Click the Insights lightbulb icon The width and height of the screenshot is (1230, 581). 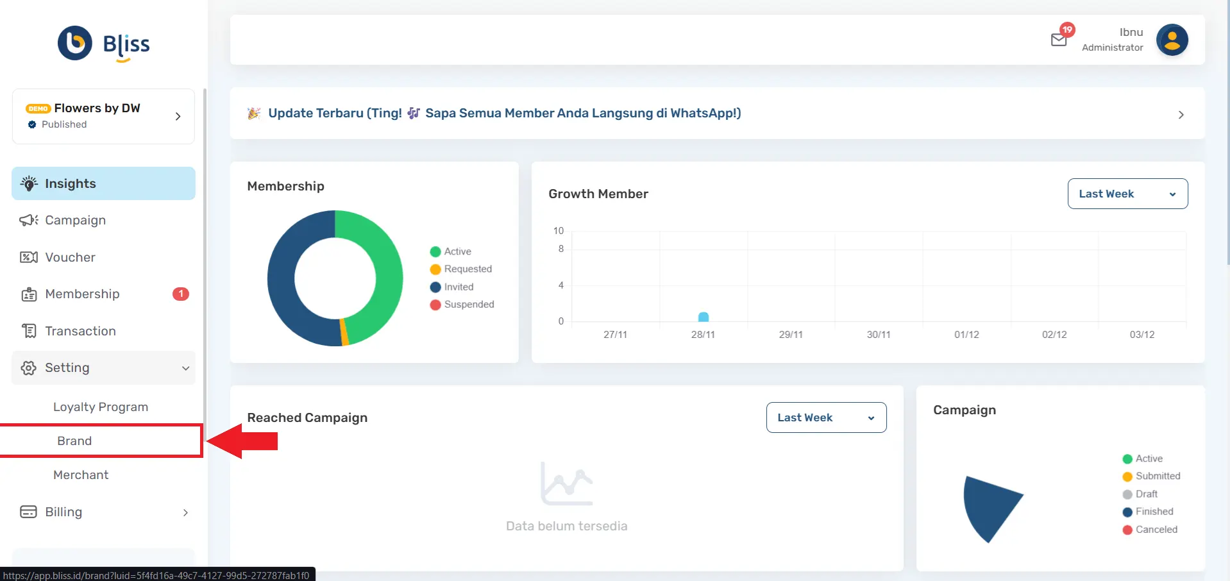click(29, 183)
